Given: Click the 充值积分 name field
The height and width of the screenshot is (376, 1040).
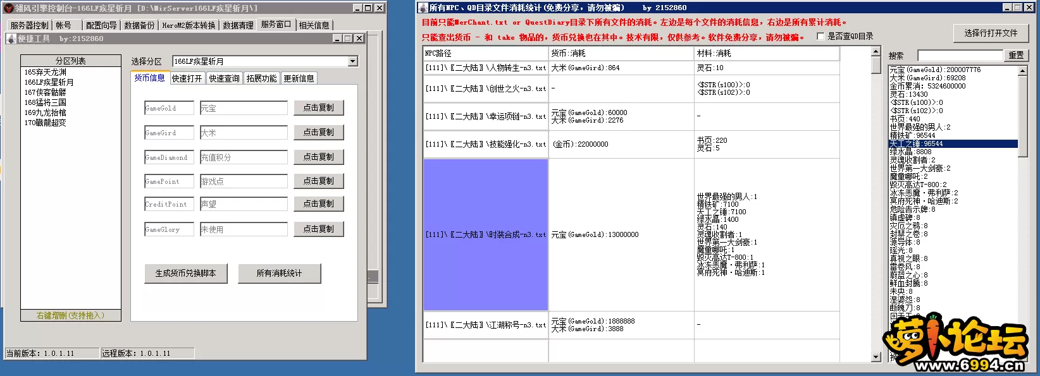Looking at the screenshot, I should click(244, 157).
